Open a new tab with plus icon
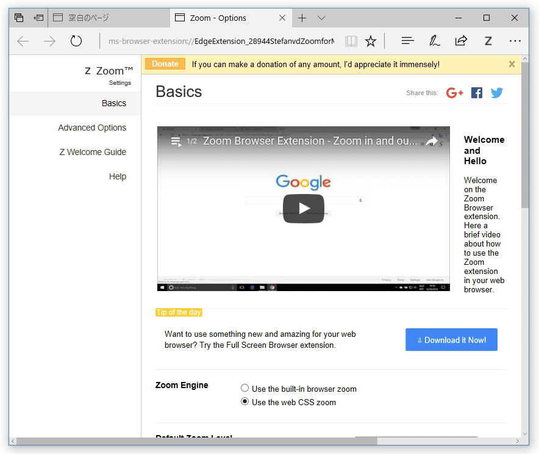The image size is (539, 454). tap(302, 18)
